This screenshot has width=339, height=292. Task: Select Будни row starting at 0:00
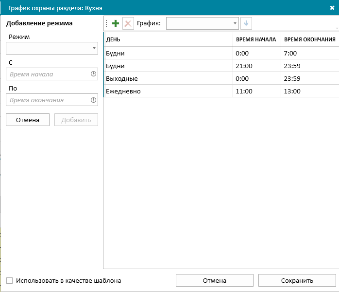[221, 53]
